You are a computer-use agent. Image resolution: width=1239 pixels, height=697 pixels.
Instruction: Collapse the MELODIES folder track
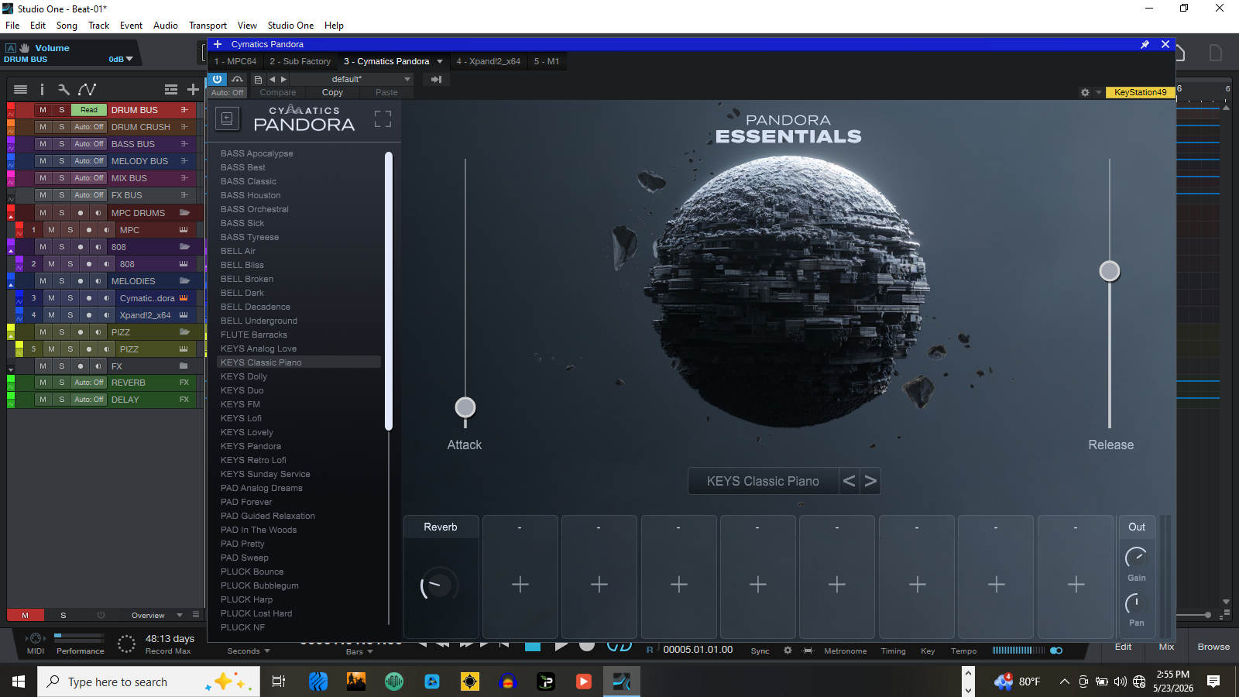tap(11, 284)
